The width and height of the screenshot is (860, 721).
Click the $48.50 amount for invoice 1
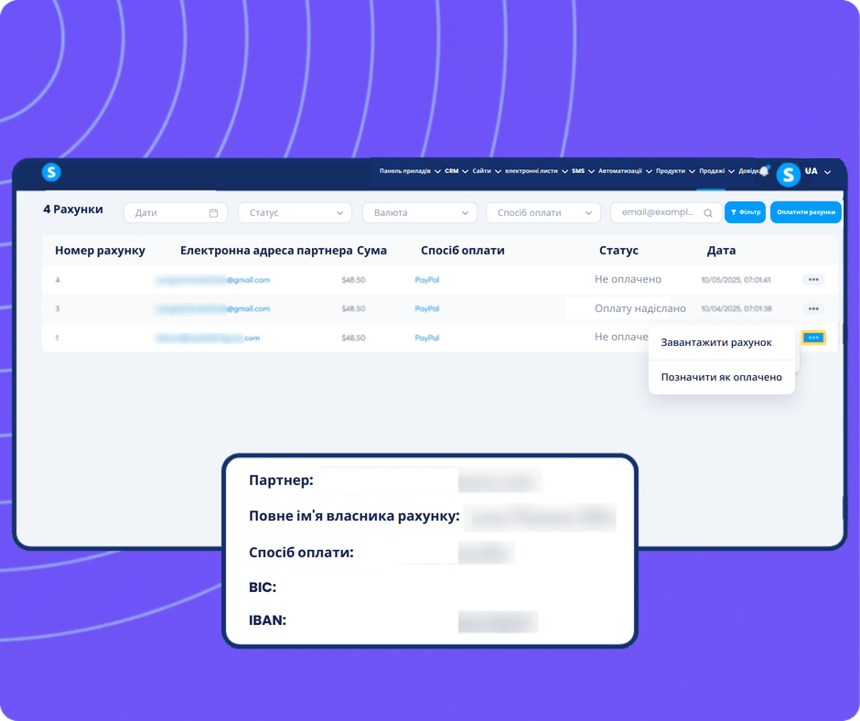353,338
